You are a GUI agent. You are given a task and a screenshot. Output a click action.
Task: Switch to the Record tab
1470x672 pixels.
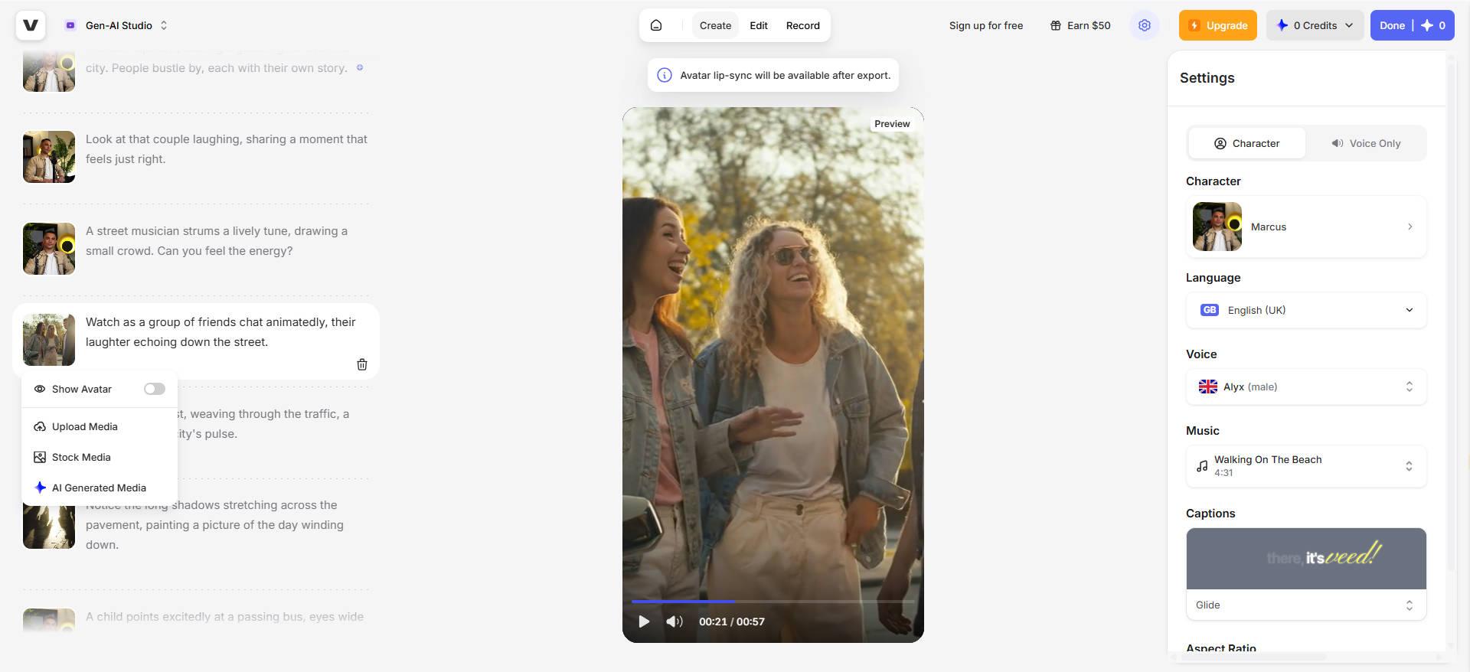[x=802, y=25]
